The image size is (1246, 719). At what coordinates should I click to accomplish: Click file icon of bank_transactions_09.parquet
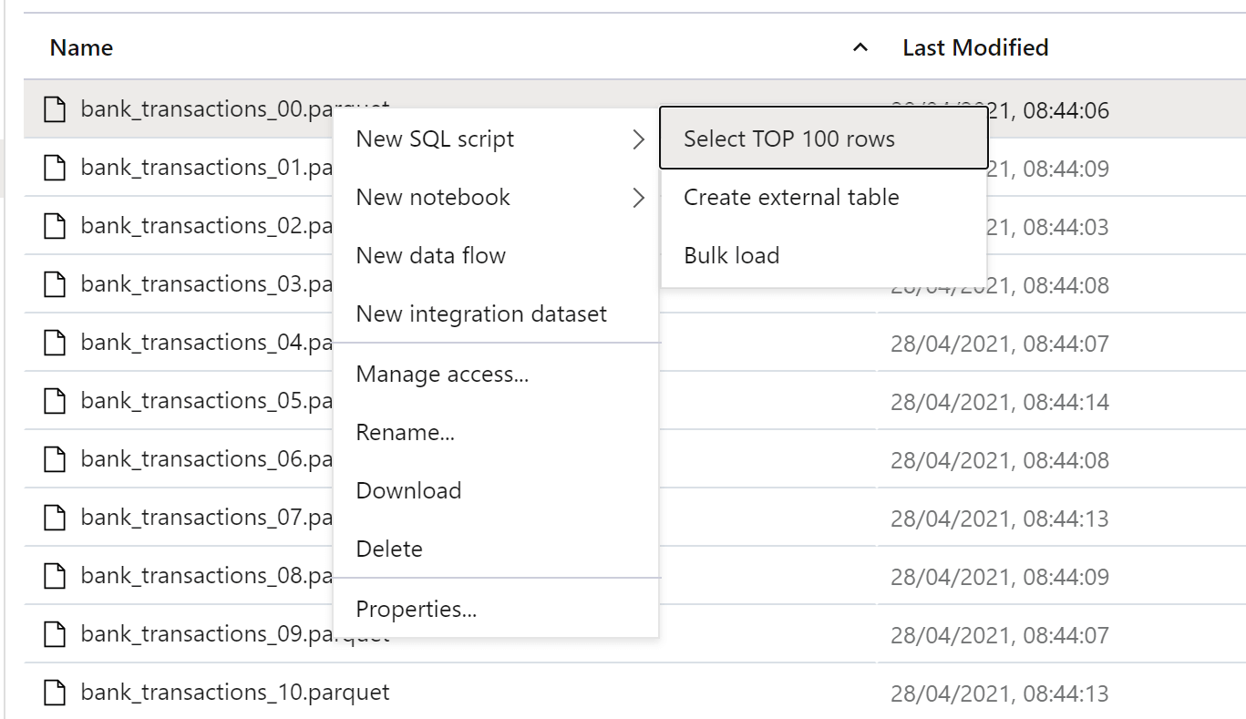pos(56,634)
